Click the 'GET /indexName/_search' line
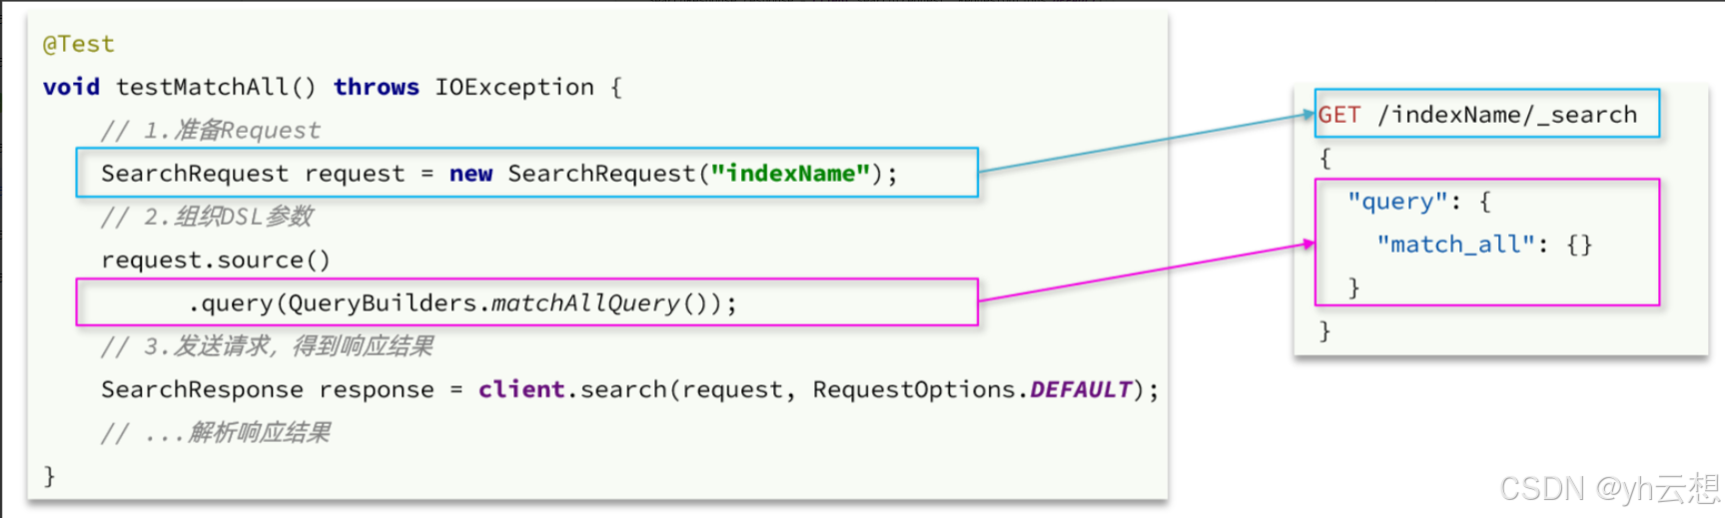Screen dimensions: 1725x518 click(1478, 115)
